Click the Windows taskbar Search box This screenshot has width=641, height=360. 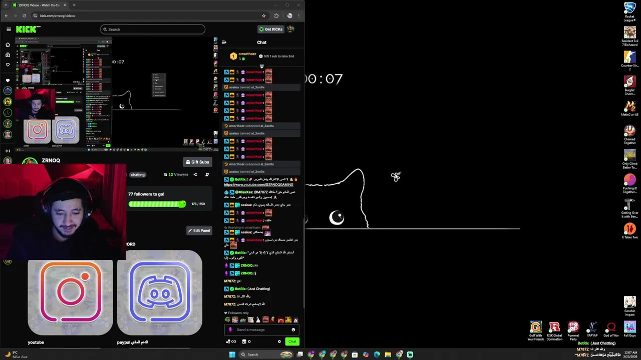point(266,354)
